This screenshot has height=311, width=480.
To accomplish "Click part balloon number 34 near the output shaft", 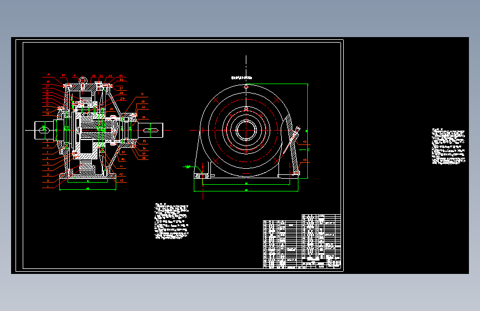I will pyautogui.click(x=144, y=117).
